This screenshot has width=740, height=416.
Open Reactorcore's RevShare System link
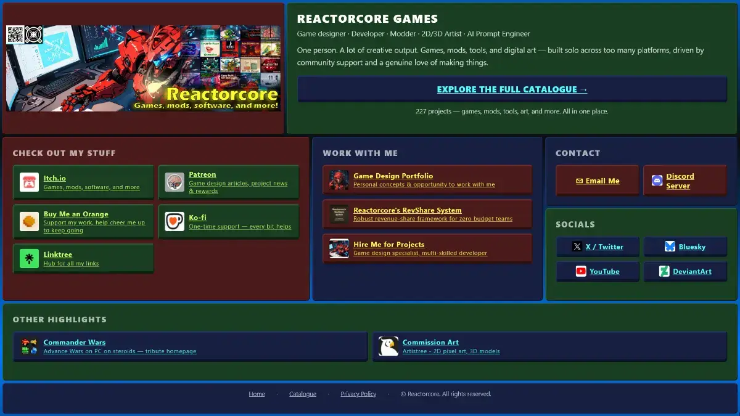[x=407, y=210]
